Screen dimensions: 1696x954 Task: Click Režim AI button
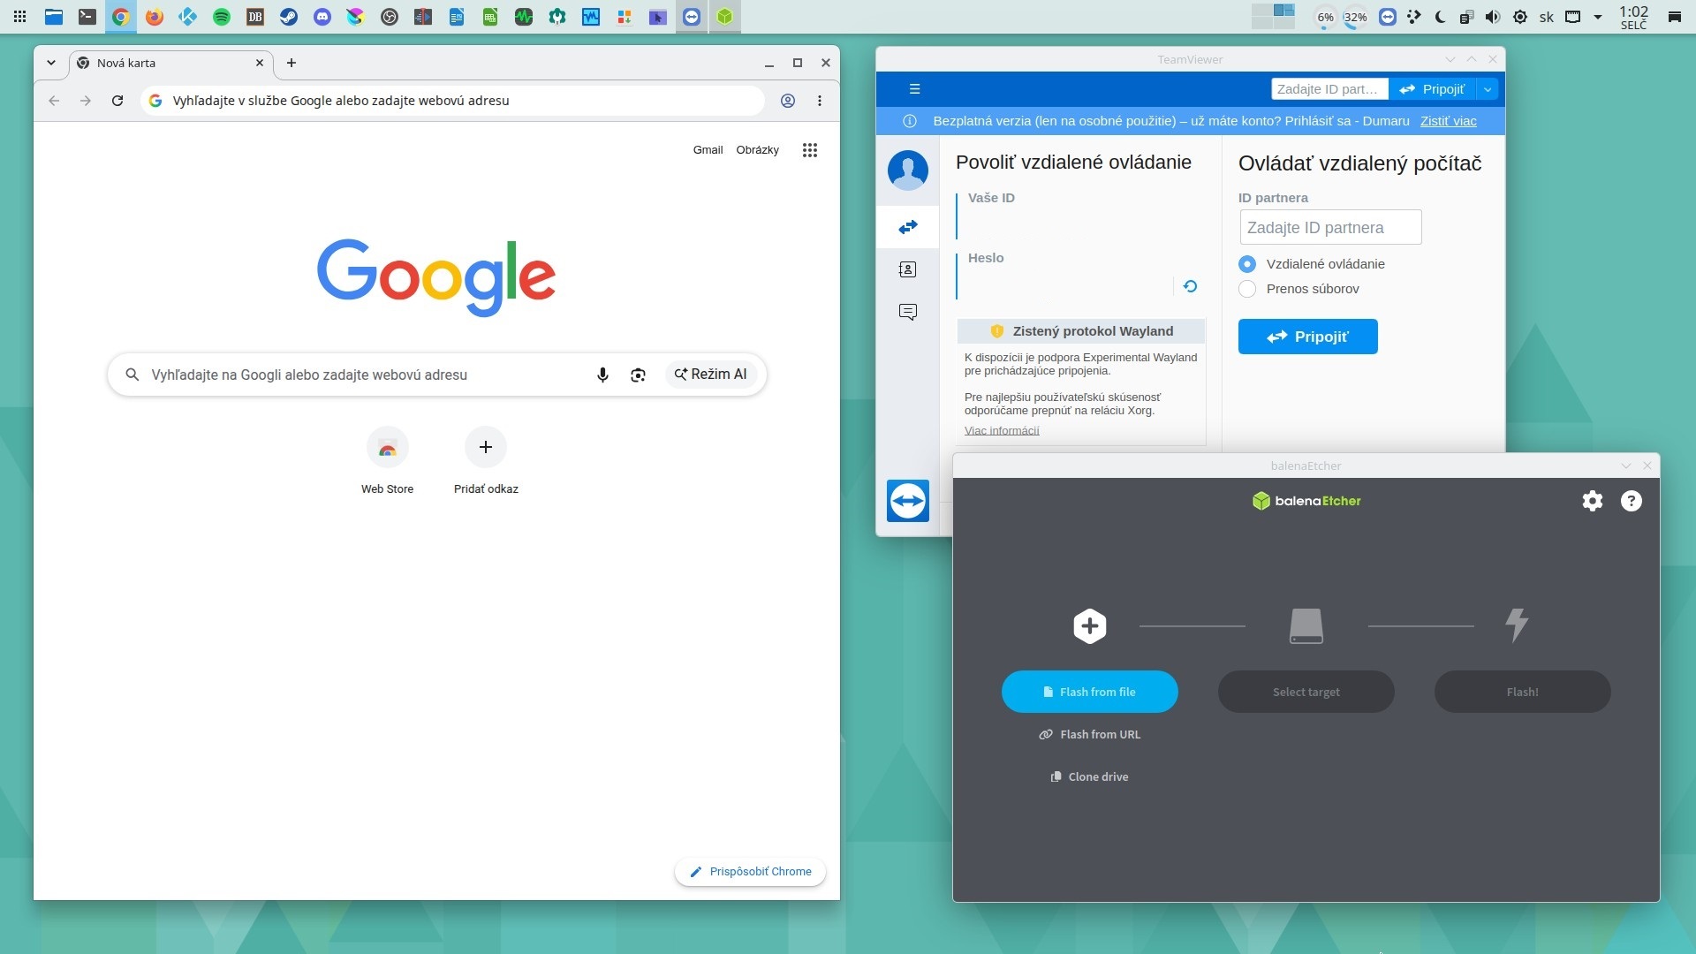click(710, 375)
